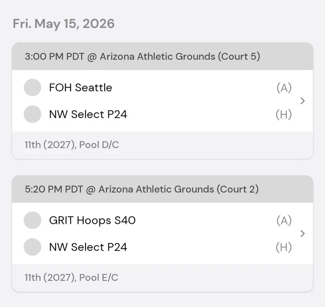Click the (A) label beside FOH Seattle
Screen dimensions: 325x307
[x=284, y=87]
